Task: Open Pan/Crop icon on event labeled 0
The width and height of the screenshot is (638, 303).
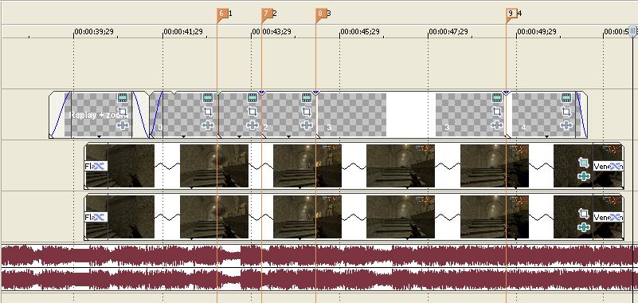Action: tap(208, 112)
